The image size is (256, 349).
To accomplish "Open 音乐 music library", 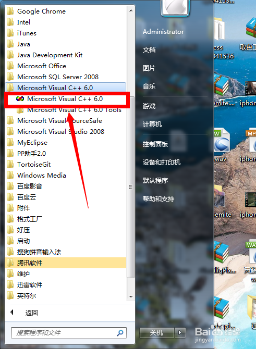I will coord(149,86).
